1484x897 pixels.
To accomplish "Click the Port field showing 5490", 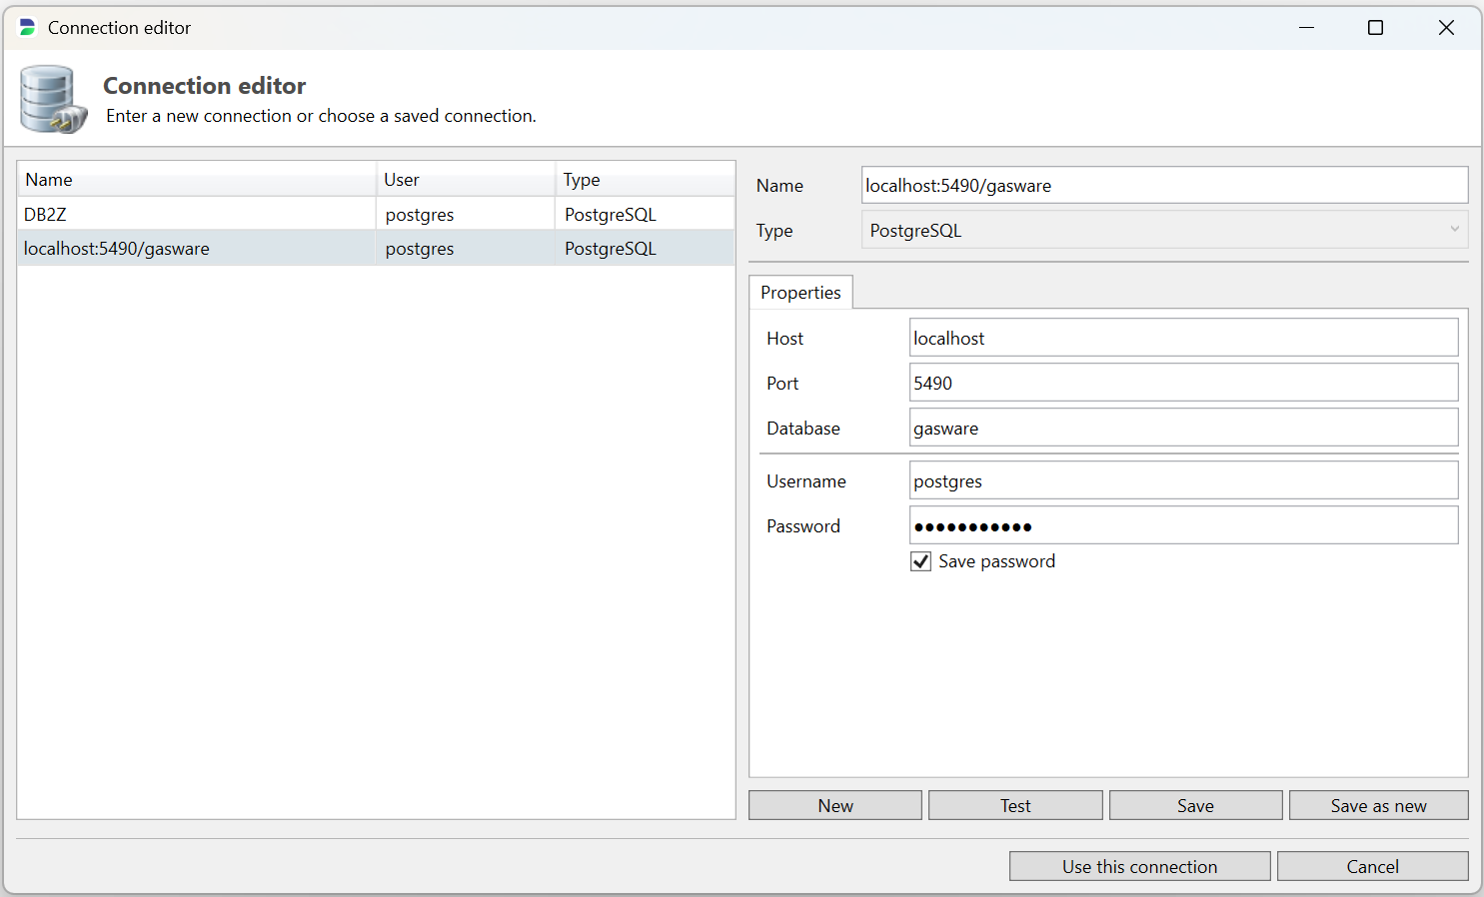I will click(x=1183, y=383).
